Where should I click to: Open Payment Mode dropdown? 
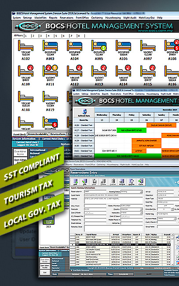tap(175, 218)
